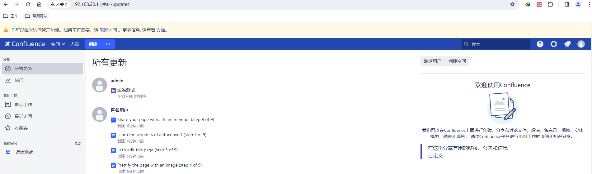Open 收藏夹 starred pages in the sidebar

(x=21, y=128)
